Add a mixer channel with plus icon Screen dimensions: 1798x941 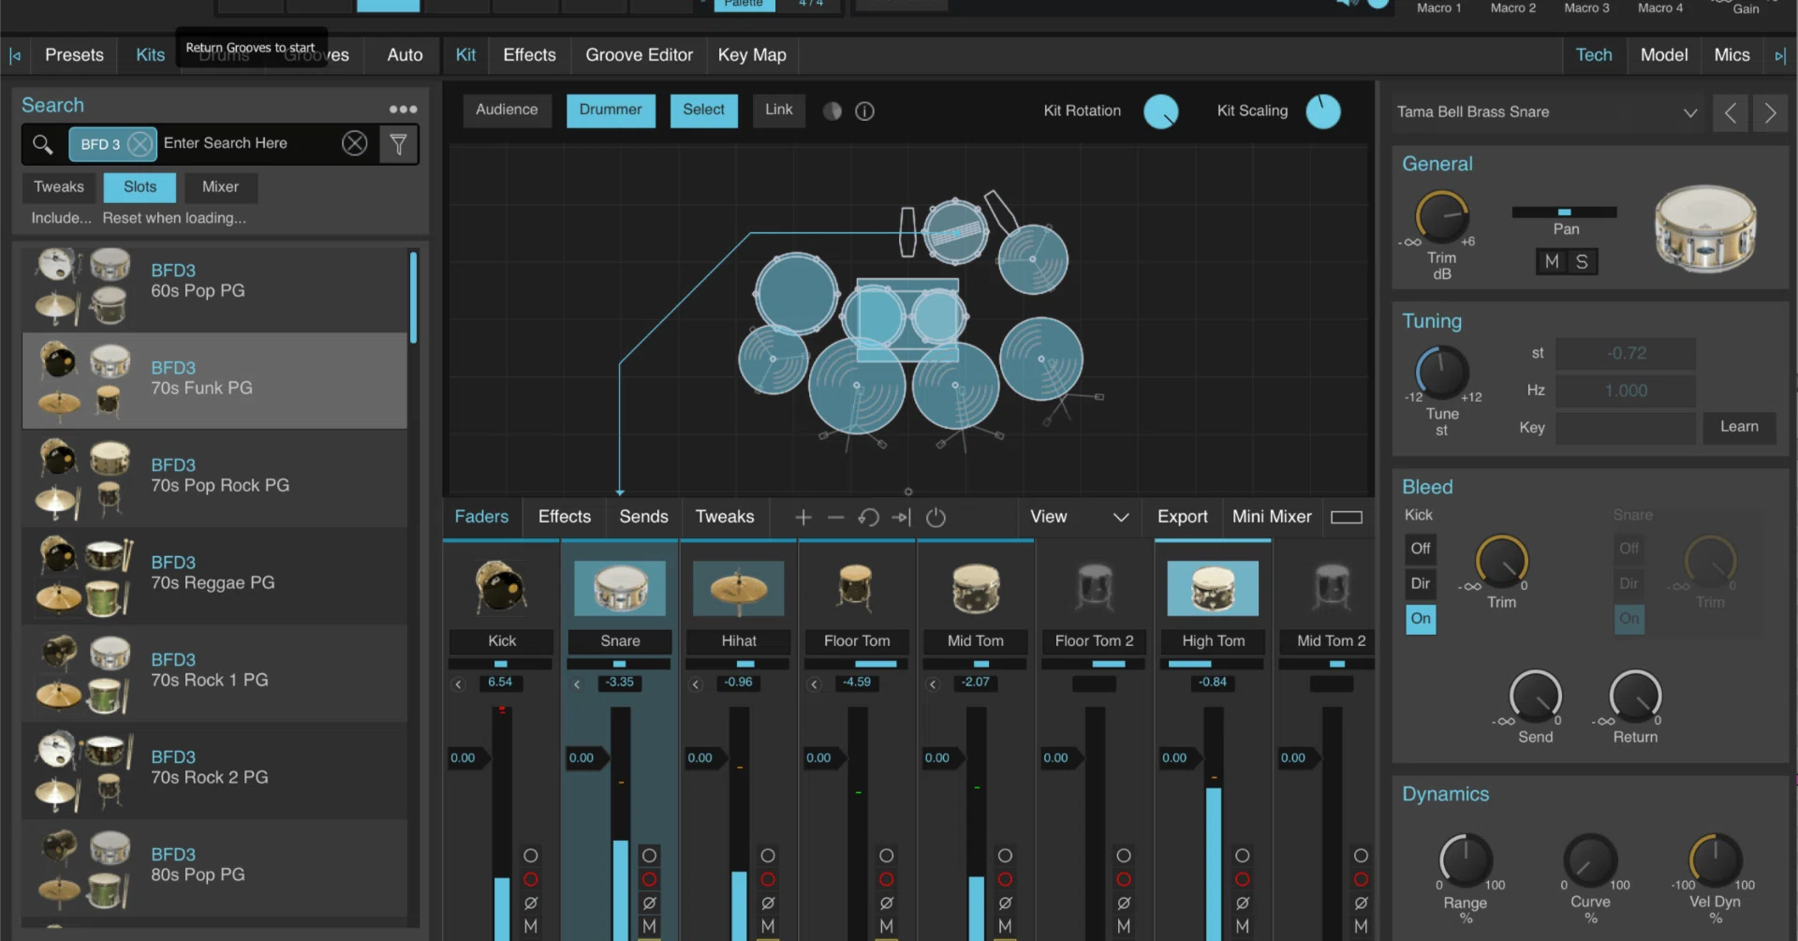(x=803, y=517)
